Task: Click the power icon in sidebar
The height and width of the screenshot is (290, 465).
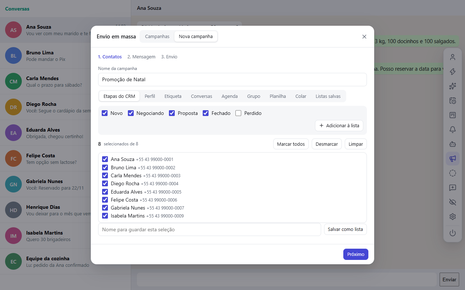Action: click(452, 233)
